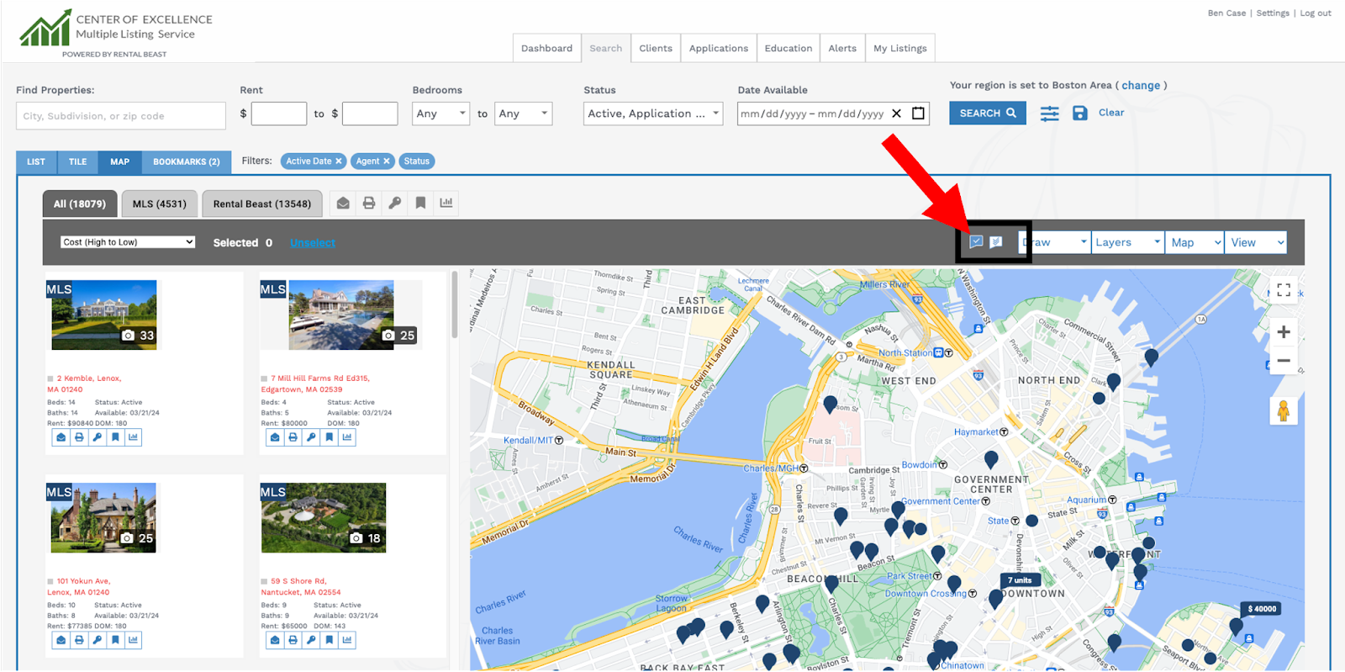The image size is (1345, 672).
Task: Print the 101 Yokun Ave listing
Action: (79, 640)
